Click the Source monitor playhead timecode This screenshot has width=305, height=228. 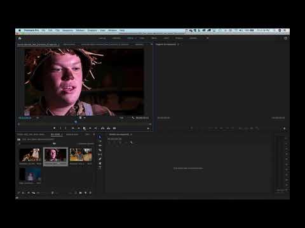click(x=25, y=118)
